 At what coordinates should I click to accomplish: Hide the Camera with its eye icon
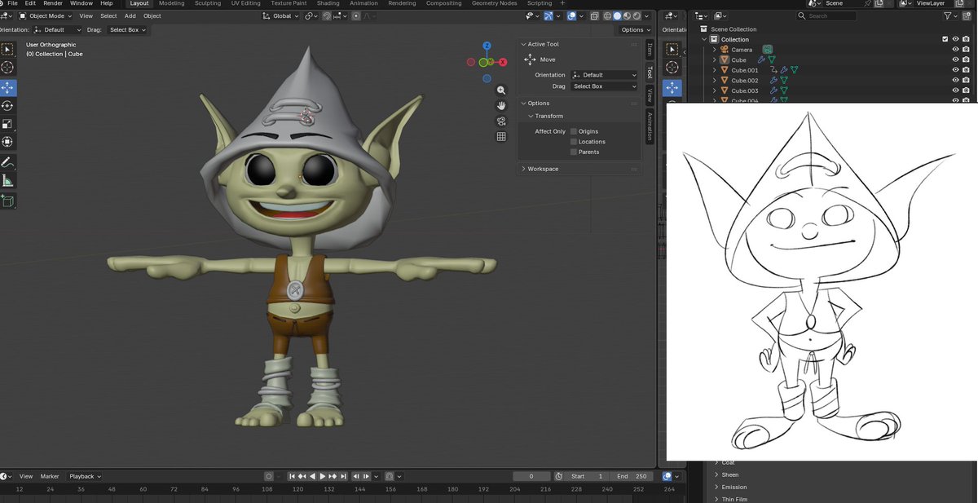(956, 50)
